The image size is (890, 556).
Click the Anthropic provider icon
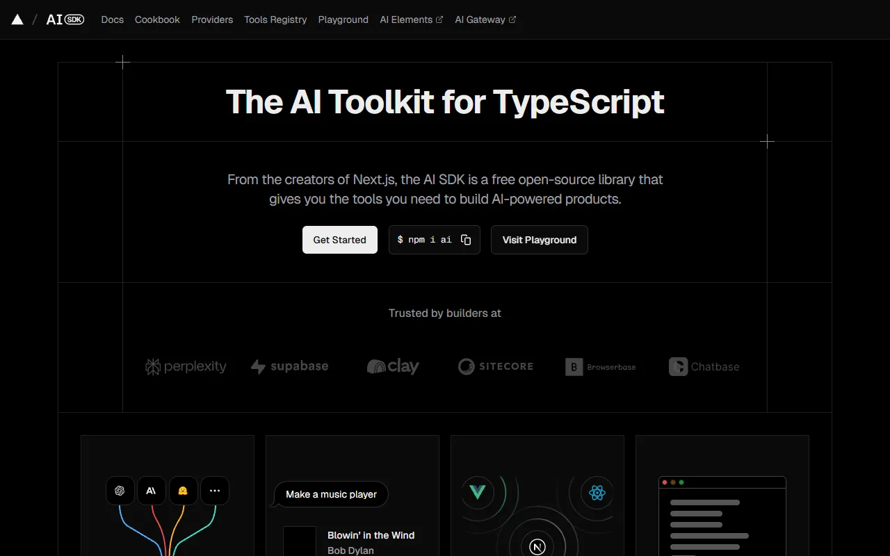151,491
